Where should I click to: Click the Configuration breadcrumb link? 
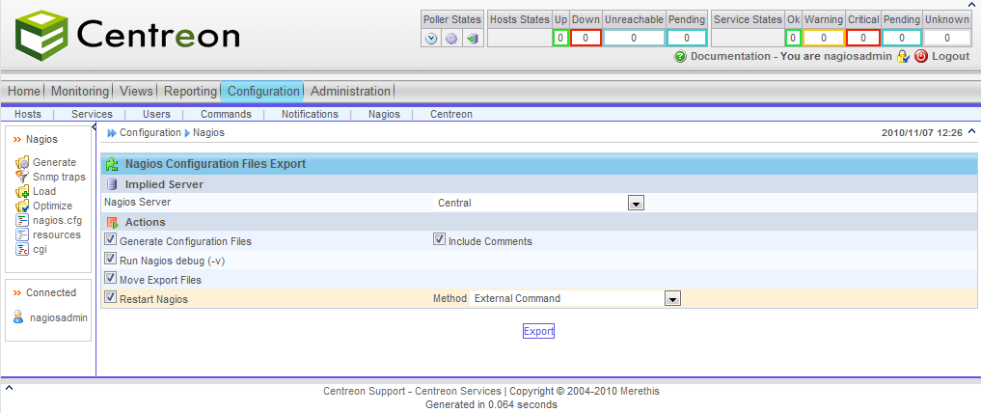click(x=150, y=133)
